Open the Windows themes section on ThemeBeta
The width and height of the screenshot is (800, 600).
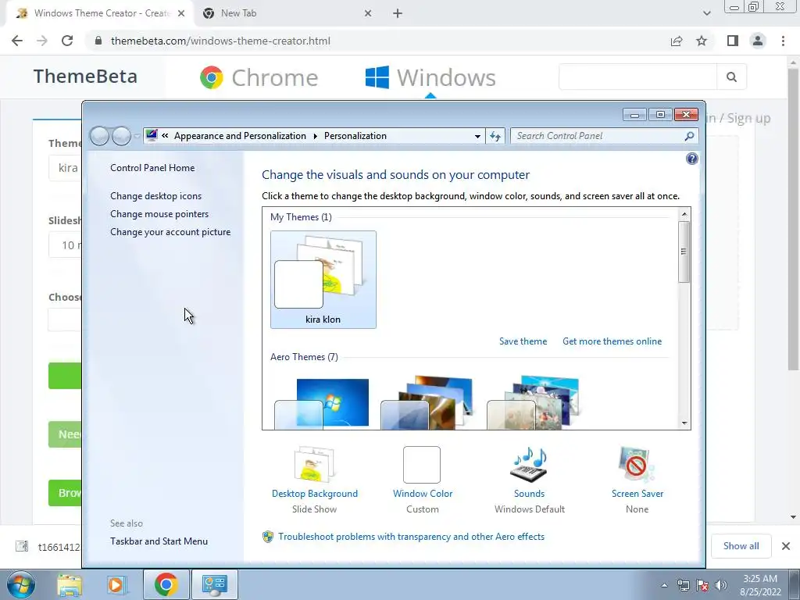click(430, 77)
